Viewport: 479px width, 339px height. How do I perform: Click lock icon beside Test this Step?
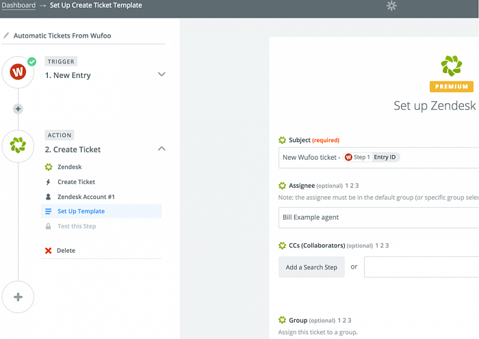(49, 226)
